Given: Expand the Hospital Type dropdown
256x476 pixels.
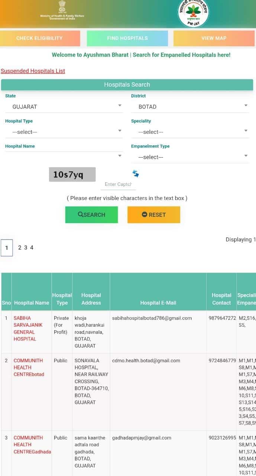Looking at the screenshot, I should [64, 132].
